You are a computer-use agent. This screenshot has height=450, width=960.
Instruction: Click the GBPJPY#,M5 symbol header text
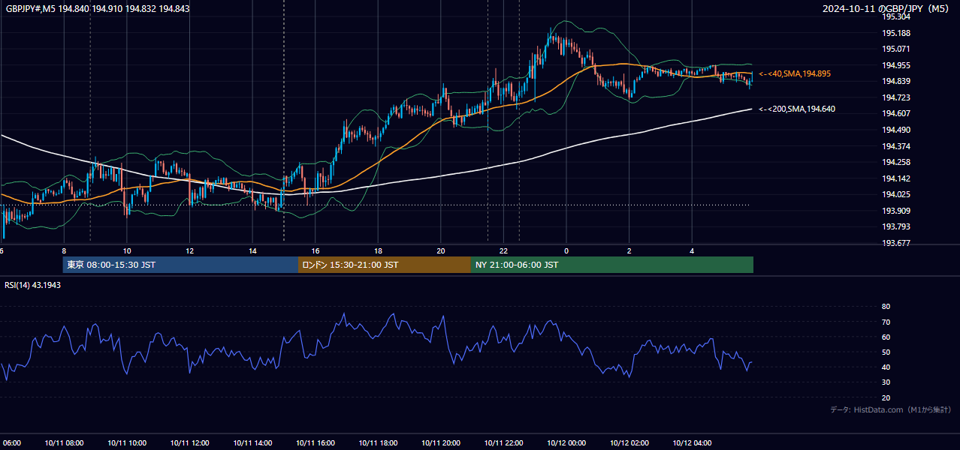96,8
